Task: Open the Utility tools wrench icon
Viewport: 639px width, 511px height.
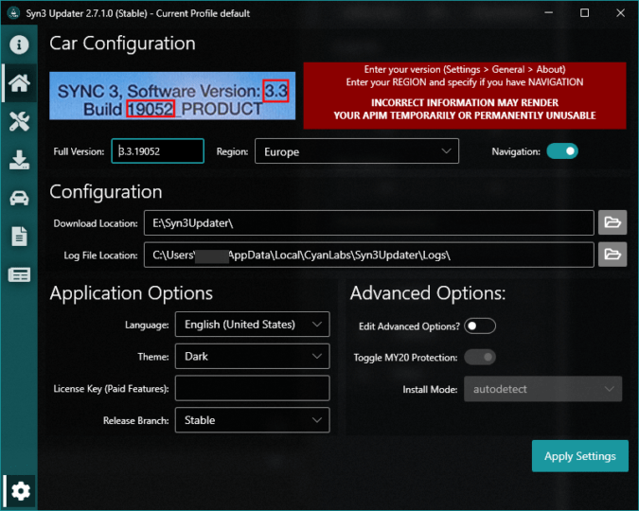Action: click(19, 121)
